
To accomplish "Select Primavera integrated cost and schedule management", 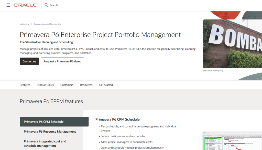I will click(45, 144).
